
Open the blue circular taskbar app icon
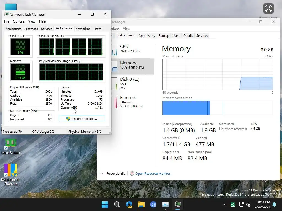pyautogui.click(x=153, y=204)
